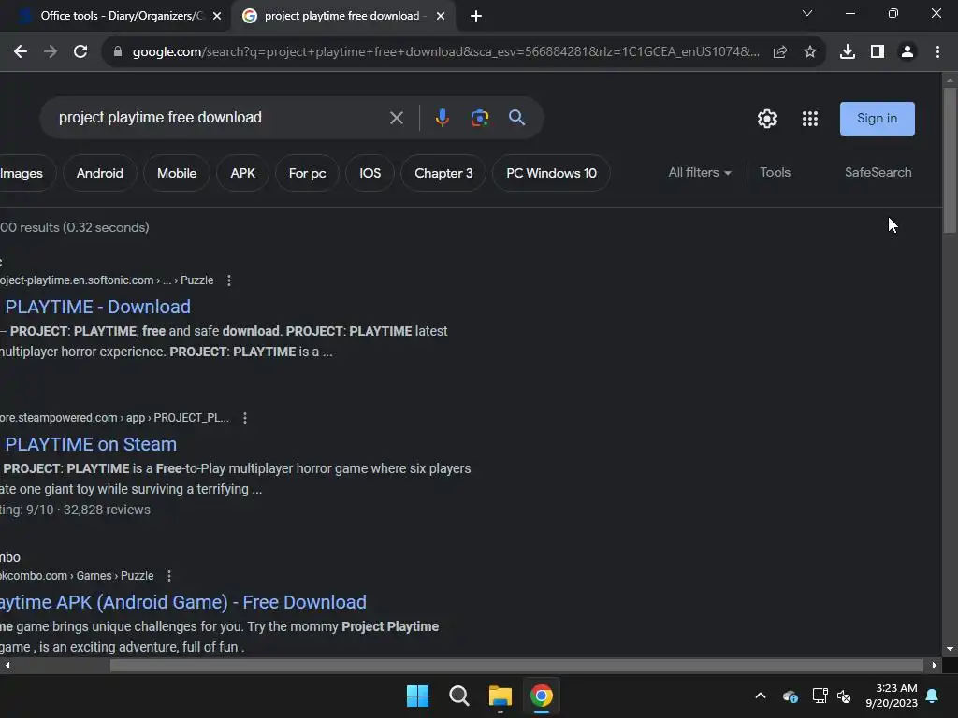Open options for steampowered result

tap(245, 418)
